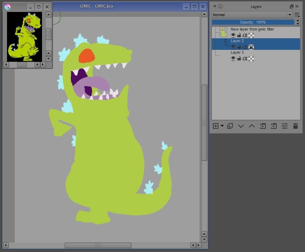
Task: Add a new layer with plus icon
Action: coord(215,126)
